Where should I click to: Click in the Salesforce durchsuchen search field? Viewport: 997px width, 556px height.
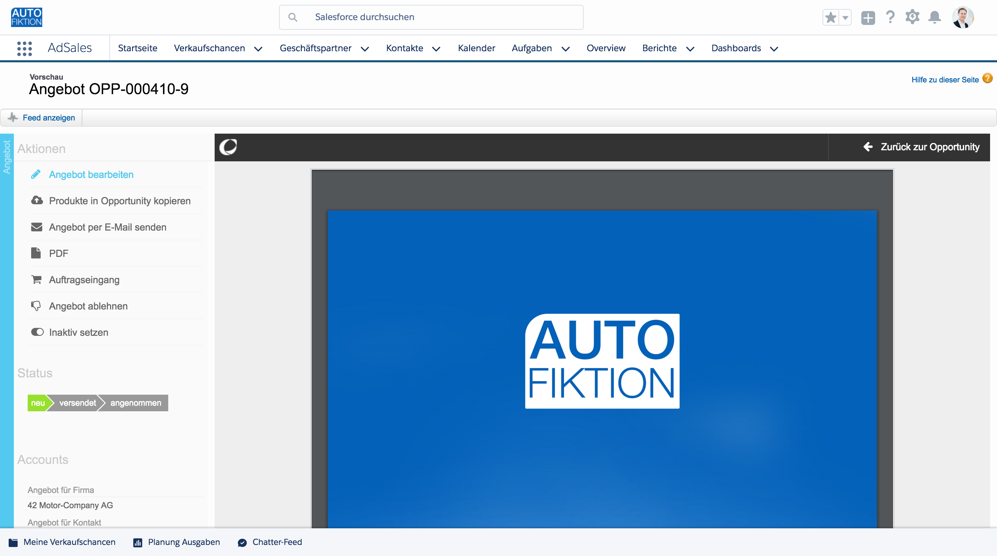coord(431,17)
